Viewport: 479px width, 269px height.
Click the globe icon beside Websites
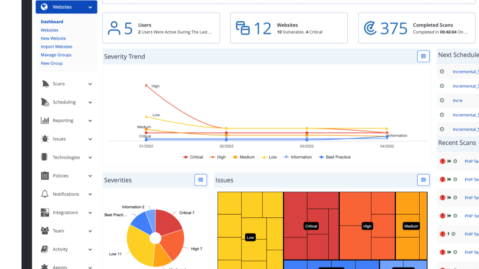coord(44,7)
